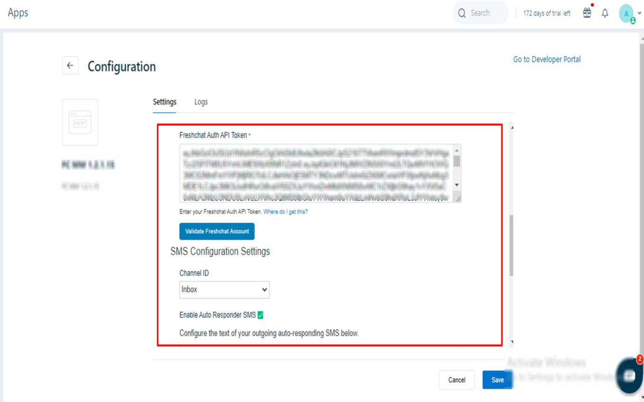
Task: Click the magnifier icon in search
Action: (x=462, y=13)
